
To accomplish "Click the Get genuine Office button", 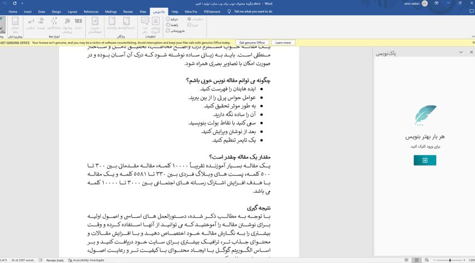I will tap(252, 43).
